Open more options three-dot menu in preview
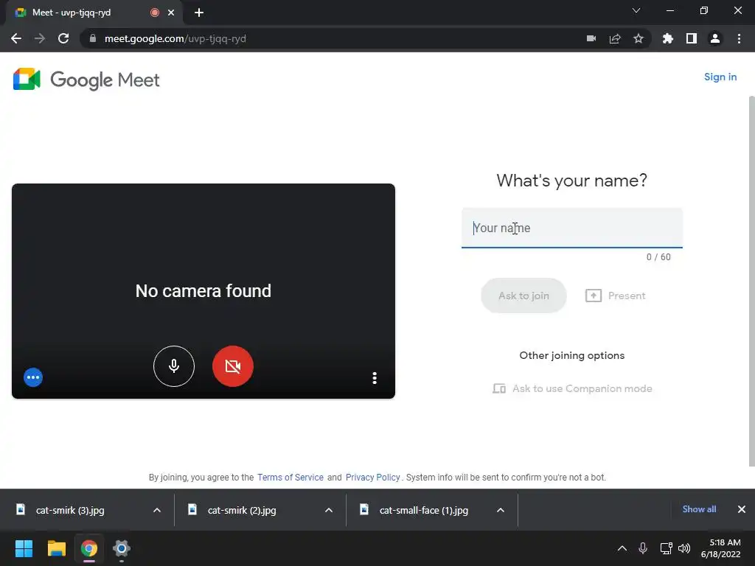Screen dimensions: 755x566 [x=374, y=378]
